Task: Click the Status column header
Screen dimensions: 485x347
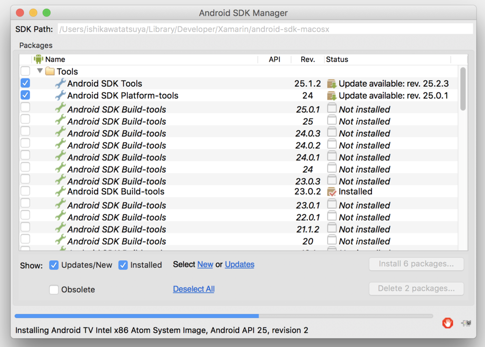Action: [337, 59]
